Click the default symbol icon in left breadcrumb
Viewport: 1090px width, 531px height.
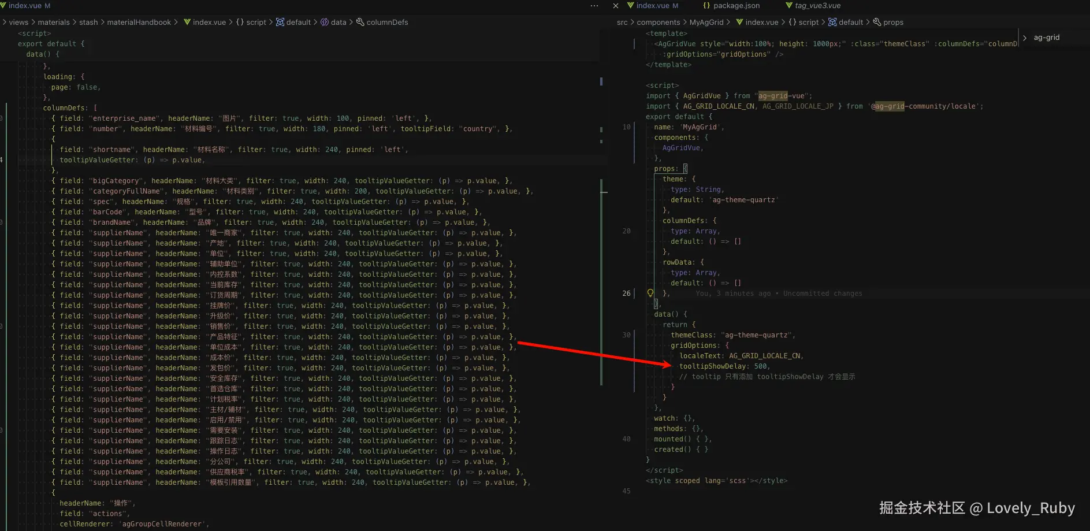(x=280, y=22)
